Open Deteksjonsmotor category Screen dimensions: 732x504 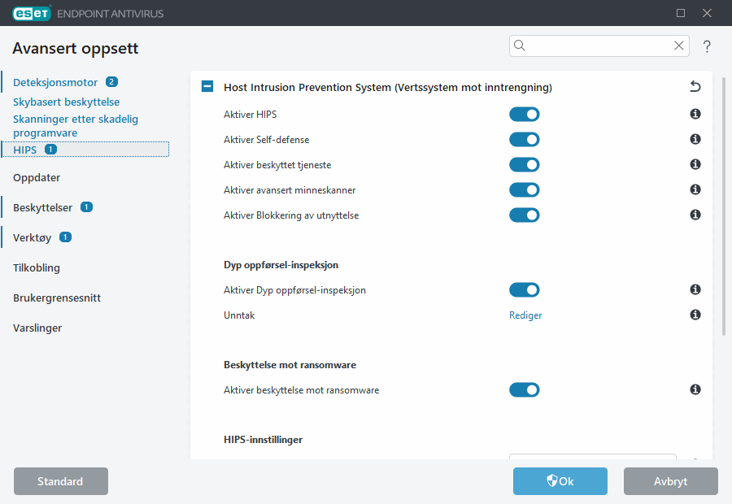coord(55,83)
